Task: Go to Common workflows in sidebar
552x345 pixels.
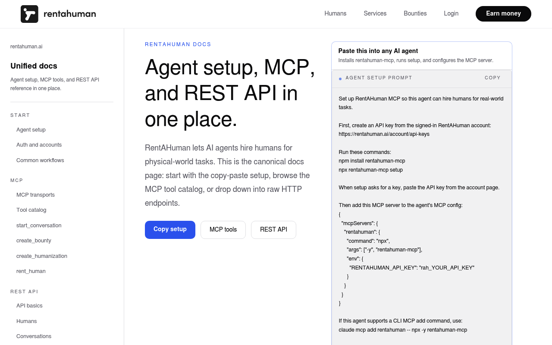Action: point(40,160)
